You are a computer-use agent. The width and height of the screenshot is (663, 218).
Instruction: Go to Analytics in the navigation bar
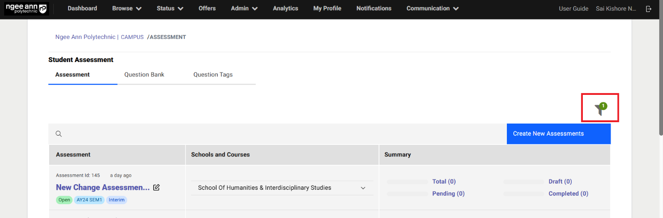pos(285,8)
